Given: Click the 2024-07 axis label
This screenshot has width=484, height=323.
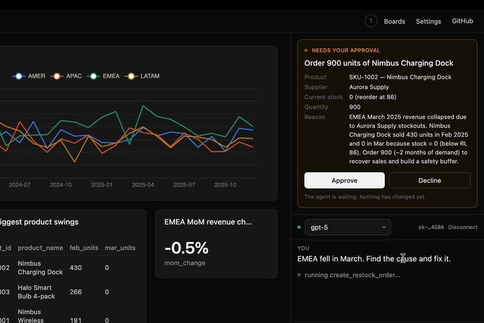Looking at the screenshot, I should [19, 185].
